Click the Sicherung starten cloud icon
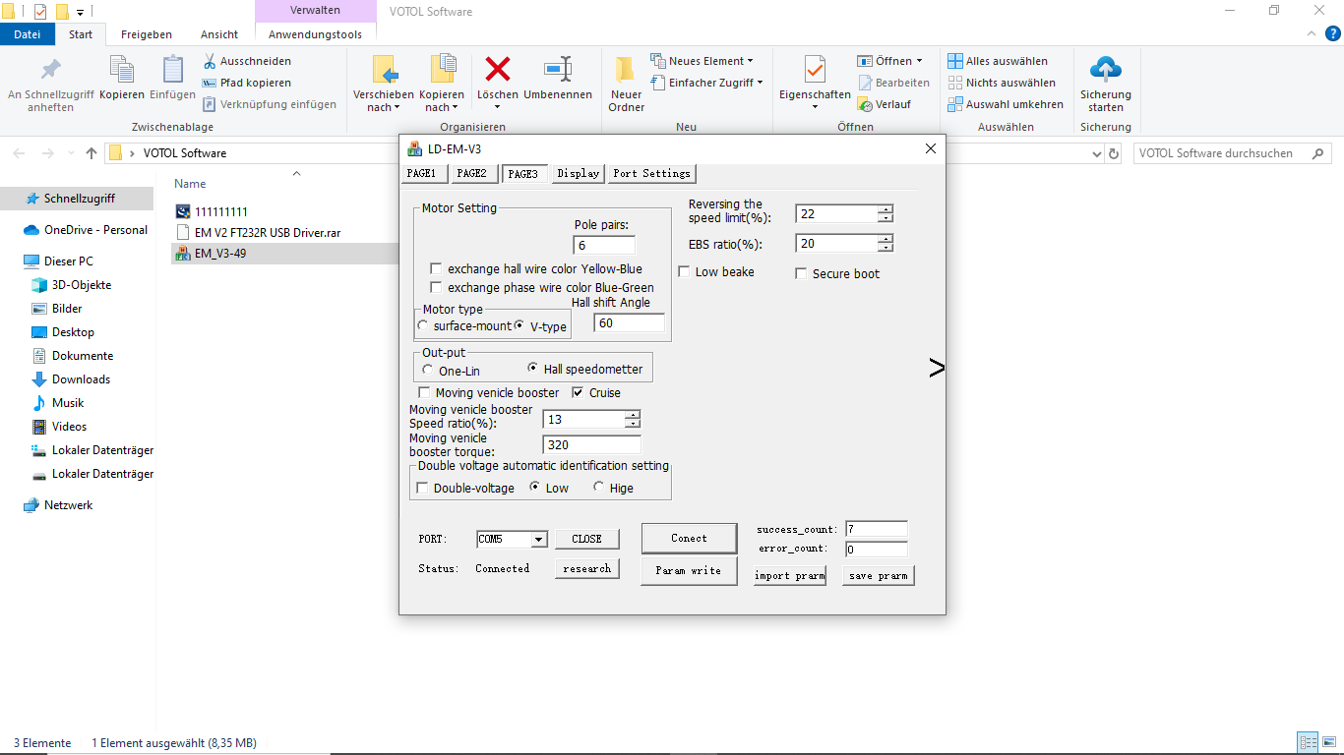1344x755 pixels. pyautogui.click(x=1106, y=70)
